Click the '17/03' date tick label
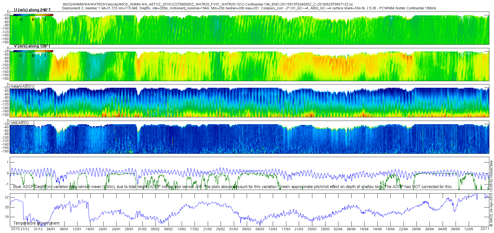This screenshot has width=494, height=233. [x=286, y=229]
